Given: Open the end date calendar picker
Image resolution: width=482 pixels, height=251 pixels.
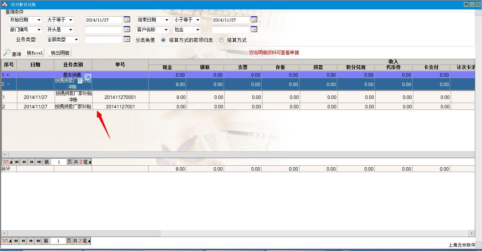Looking at the screenshot, I should tap(254, 20).
